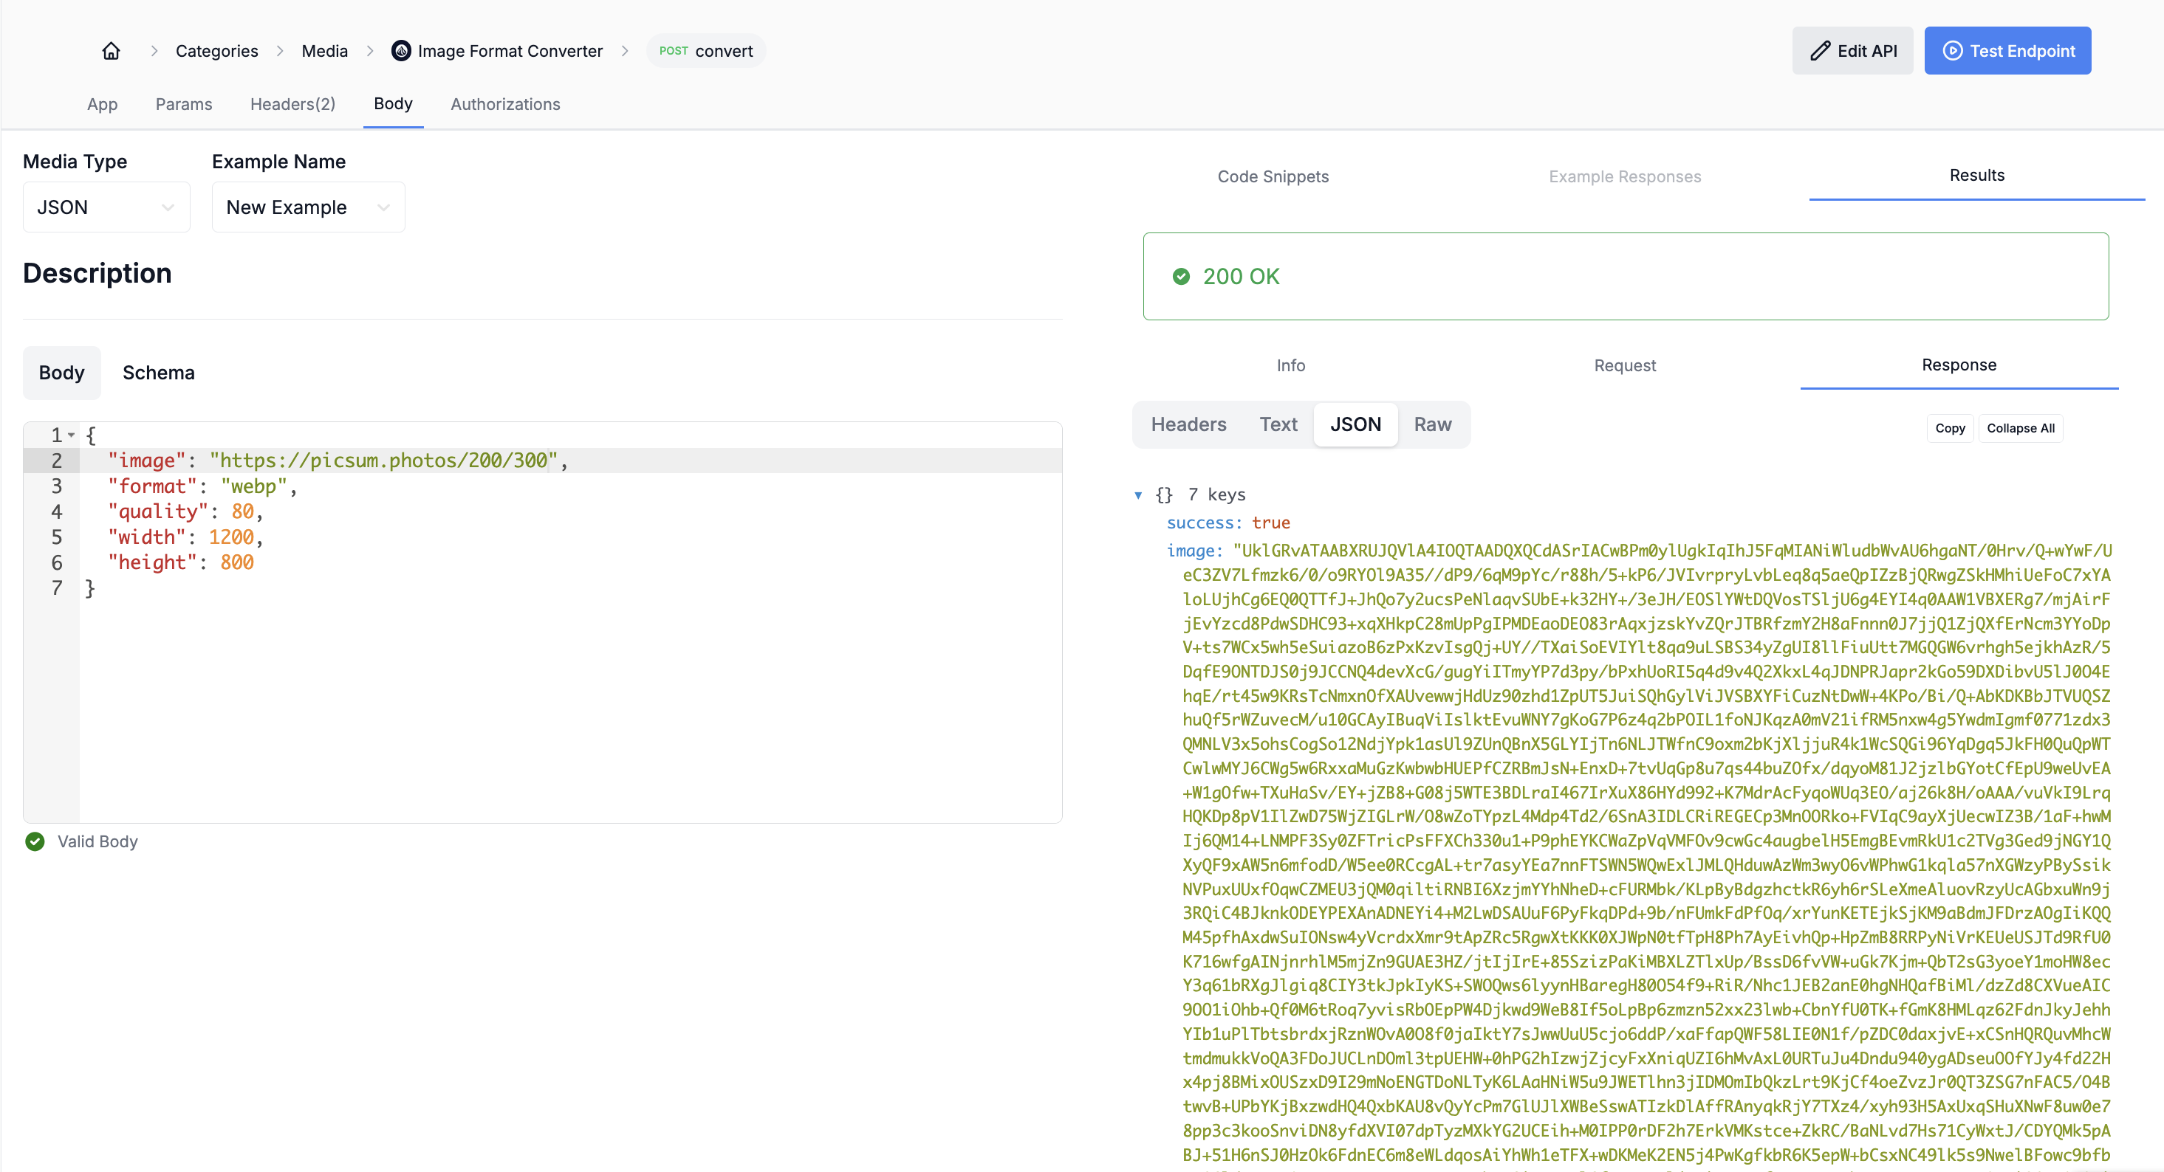Click the green 200 OK check icon
The width and height of the screenshot is (2164, 1172).
(1180, 276)
